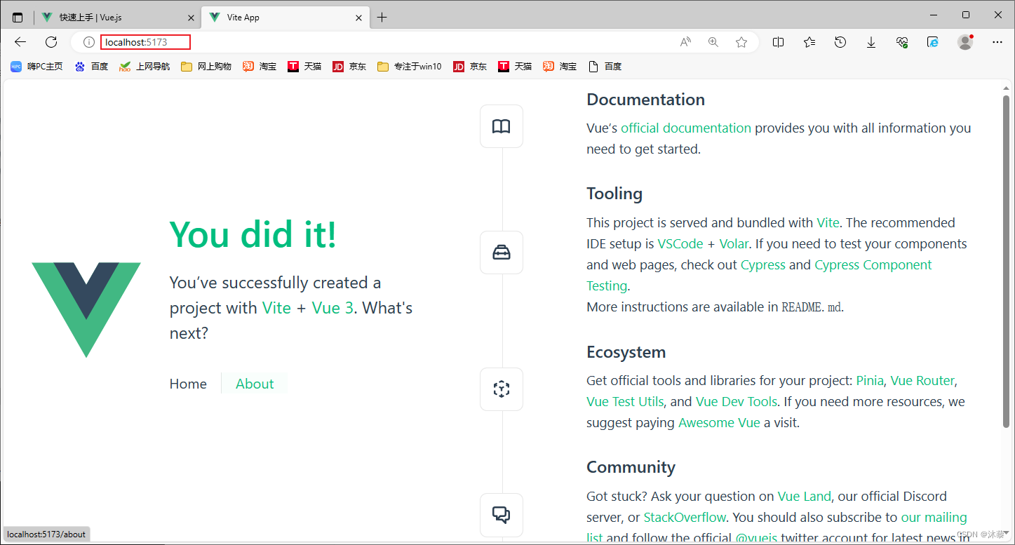This screenshot has width=1015, height=545.
Task: Open a new tab with plus button
Action: click(x=382, y=18)
